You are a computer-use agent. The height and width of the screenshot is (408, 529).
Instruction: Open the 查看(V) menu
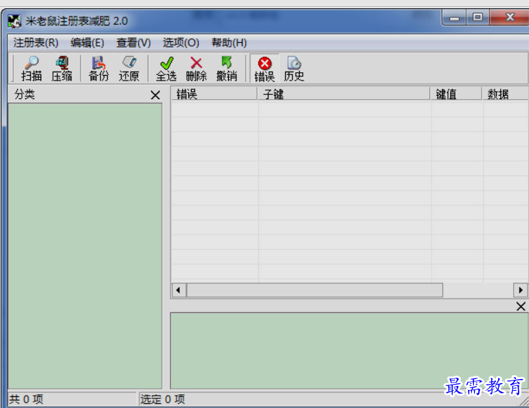point(133,43)
